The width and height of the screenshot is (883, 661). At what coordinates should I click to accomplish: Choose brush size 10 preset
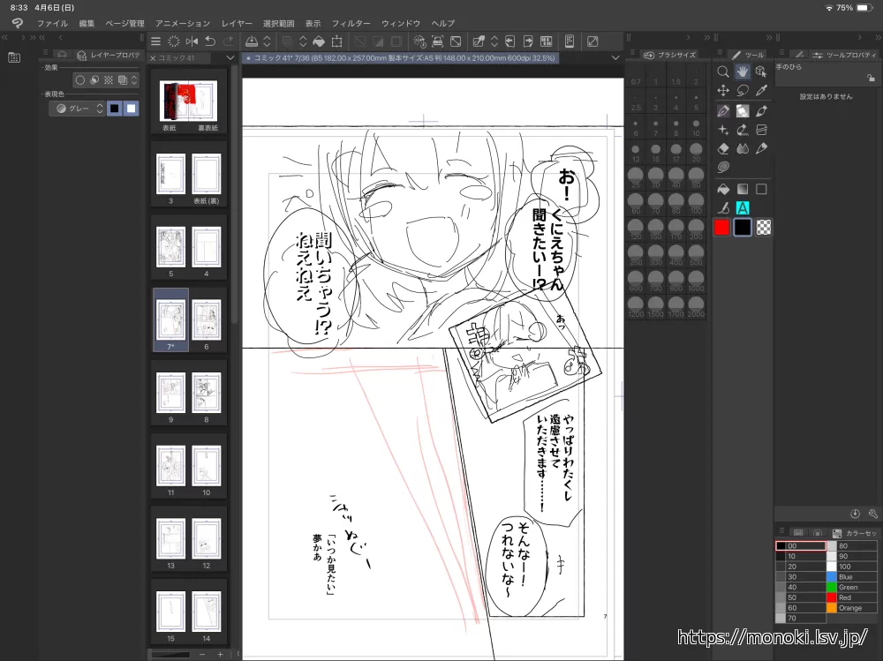point(696,126)
